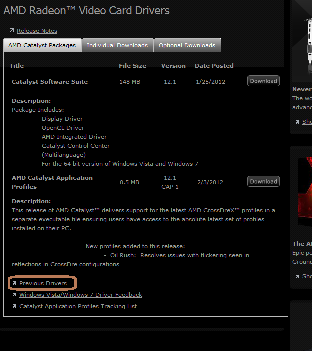This screenshot has height=351, width=312.
Task: Open the Release Notes link
Action: coord(37,31)
